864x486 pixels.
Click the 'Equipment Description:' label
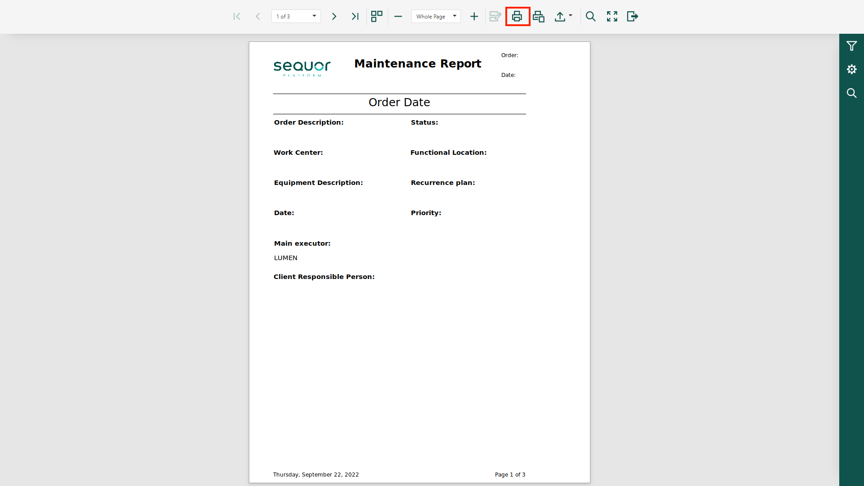coord(319,183)
